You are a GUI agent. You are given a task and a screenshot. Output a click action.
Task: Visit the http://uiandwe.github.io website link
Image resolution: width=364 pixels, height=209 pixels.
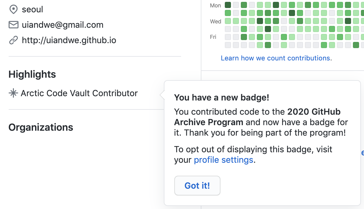pos(69,40)
